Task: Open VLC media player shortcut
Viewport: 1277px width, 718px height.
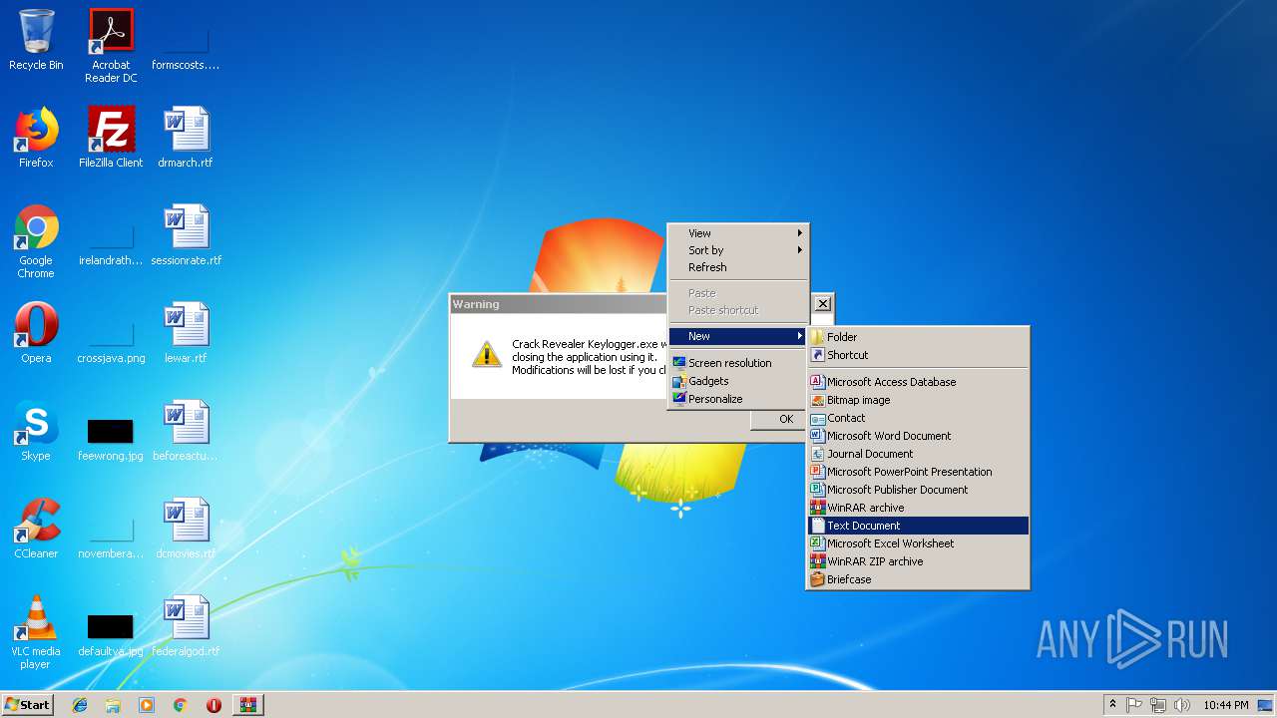Action: tap(36, 632)
